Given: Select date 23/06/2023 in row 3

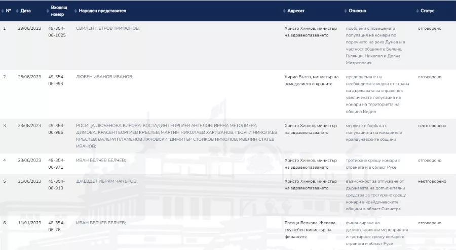Looking at the screenshot, I should (x=29, y=126).
